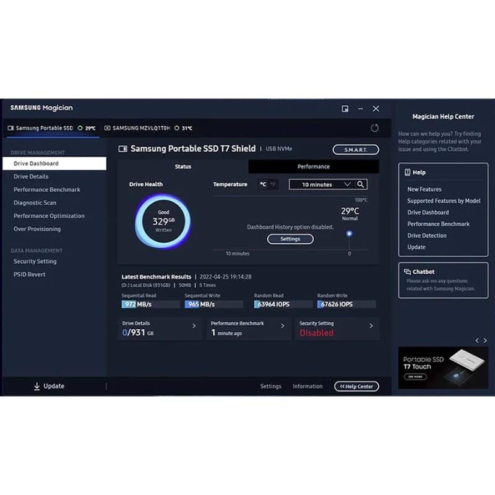
Task: Click the compact window mode icon in title bar
Action: 345,108
